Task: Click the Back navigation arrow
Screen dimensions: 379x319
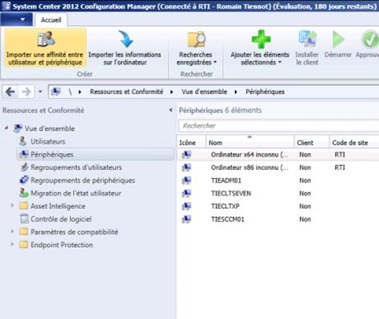Action: (10, 92)
